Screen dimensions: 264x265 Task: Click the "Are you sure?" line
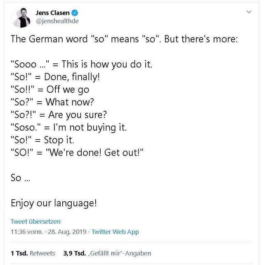click(59, 115)
